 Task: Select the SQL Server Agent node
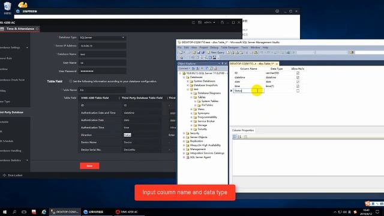tap(200, 157)
